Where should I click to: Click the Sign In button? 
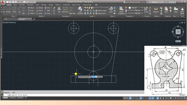coord(154,2)
